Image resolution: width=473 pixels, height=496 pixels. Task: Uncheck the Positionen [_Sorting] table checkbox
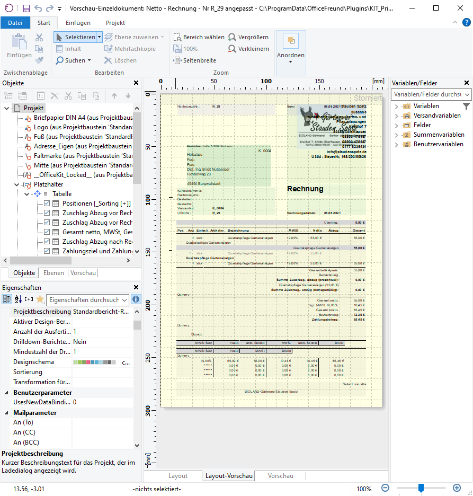click(47, 203)
